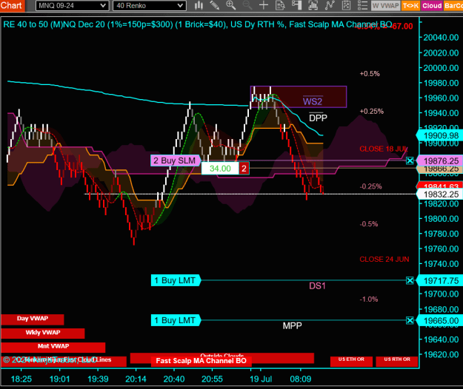Click the Fast Scalp MA Channel BO button
Image resolution: width=463 pixels, height=389 pixels.
(x=201, y=361)
